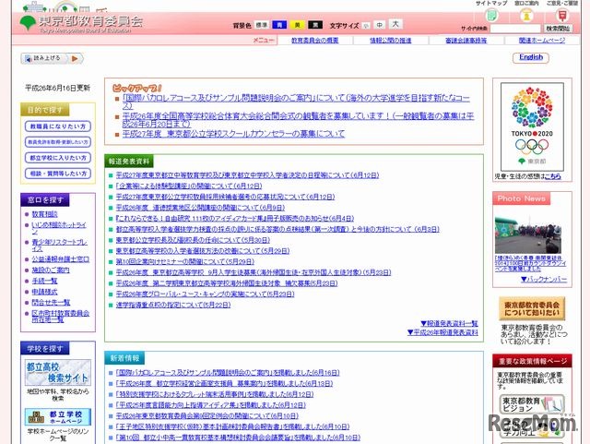This screenshot has height=444, width=590.
Task: Open 手続一覧 link
Action: (44, 281)
